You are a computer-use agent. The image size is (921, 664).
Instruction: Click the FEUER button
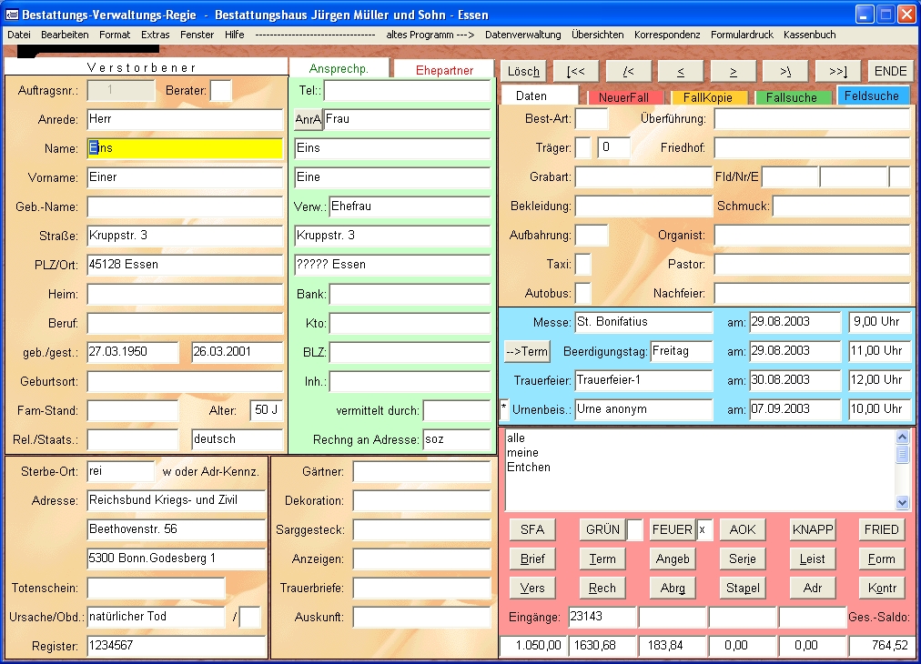(x=673, y=529)
